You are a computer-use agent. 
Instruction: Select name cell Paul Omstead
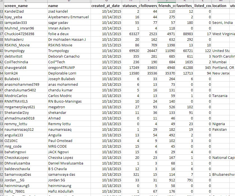pos(69,141)
